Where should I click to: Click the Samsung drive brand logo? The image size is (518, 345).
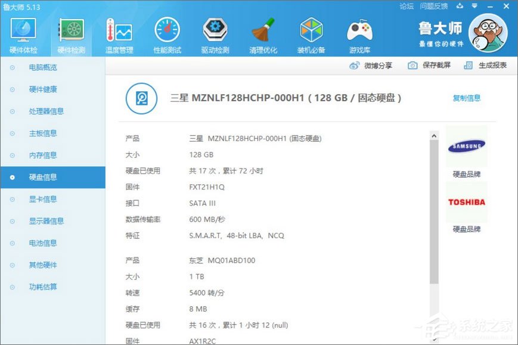point(467,146)
